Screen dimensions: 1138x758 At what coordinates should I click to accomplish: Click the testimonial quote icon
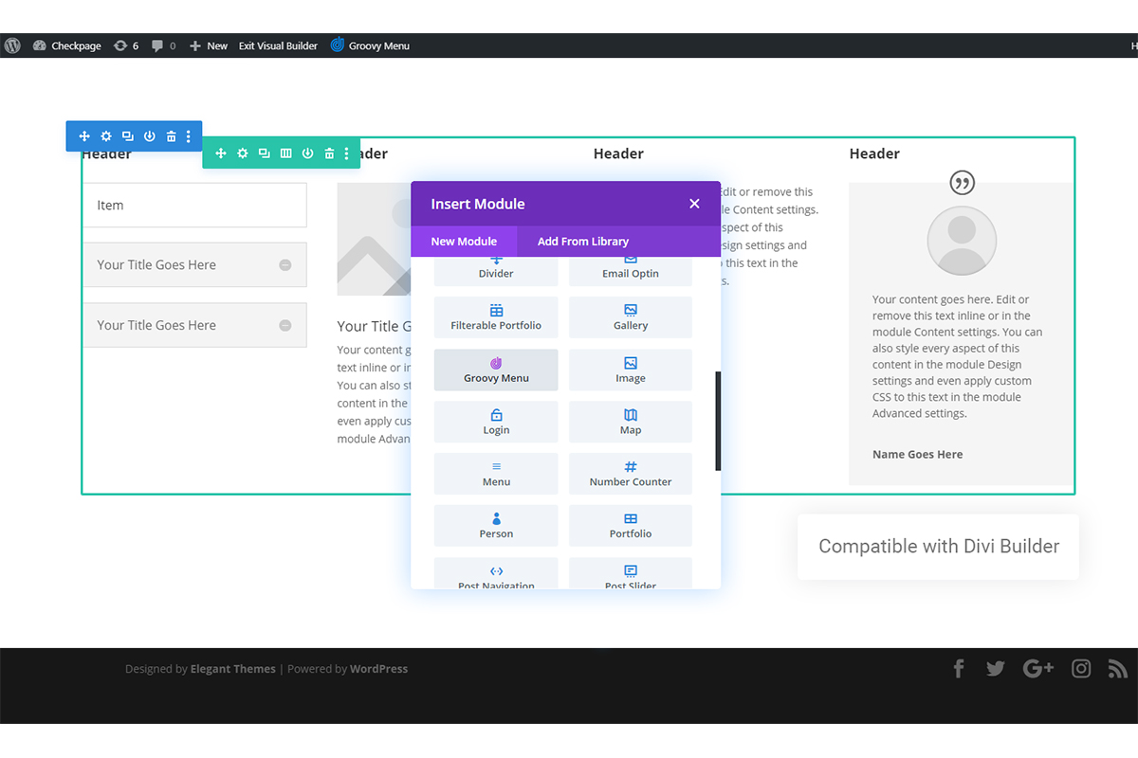(962, 182)
